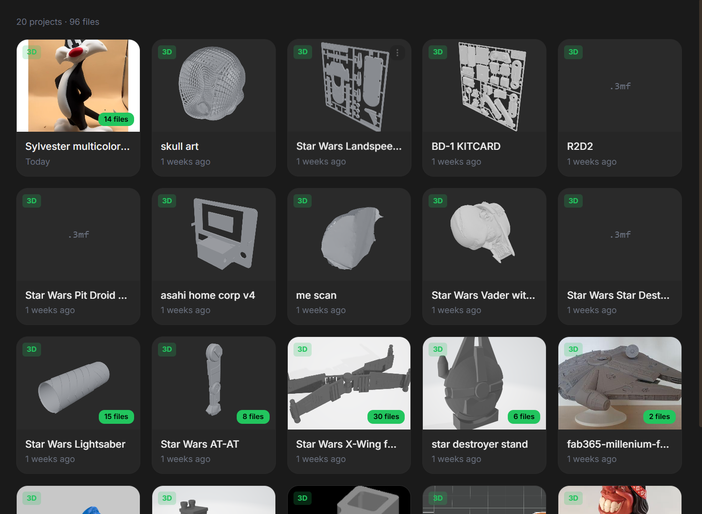Click the 'me scan' project title

pos(316,295)
